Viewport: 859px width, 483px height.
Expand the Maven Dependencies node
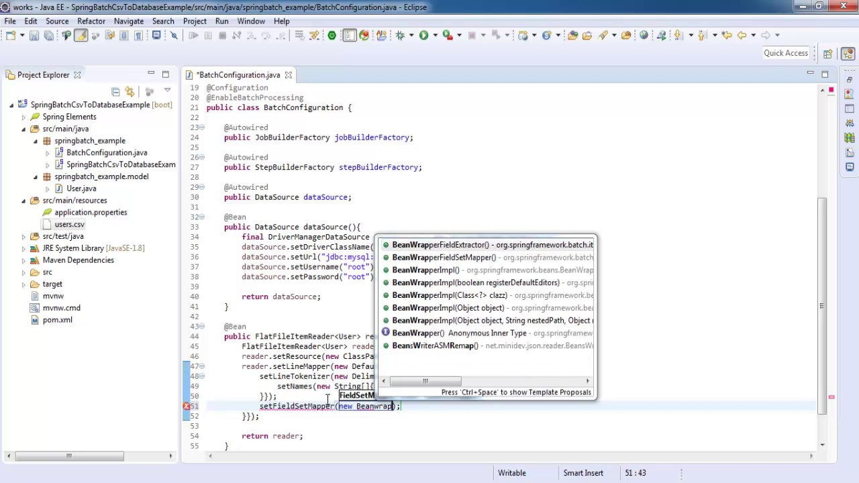tap(23, 260)
